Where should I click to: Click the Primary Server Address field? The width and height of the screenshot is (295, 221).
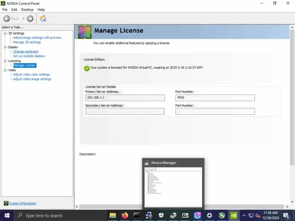(x=125, y=98)
